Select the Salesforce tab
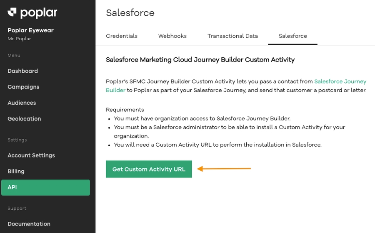This screenshot has width=375, height=233. 293,36
